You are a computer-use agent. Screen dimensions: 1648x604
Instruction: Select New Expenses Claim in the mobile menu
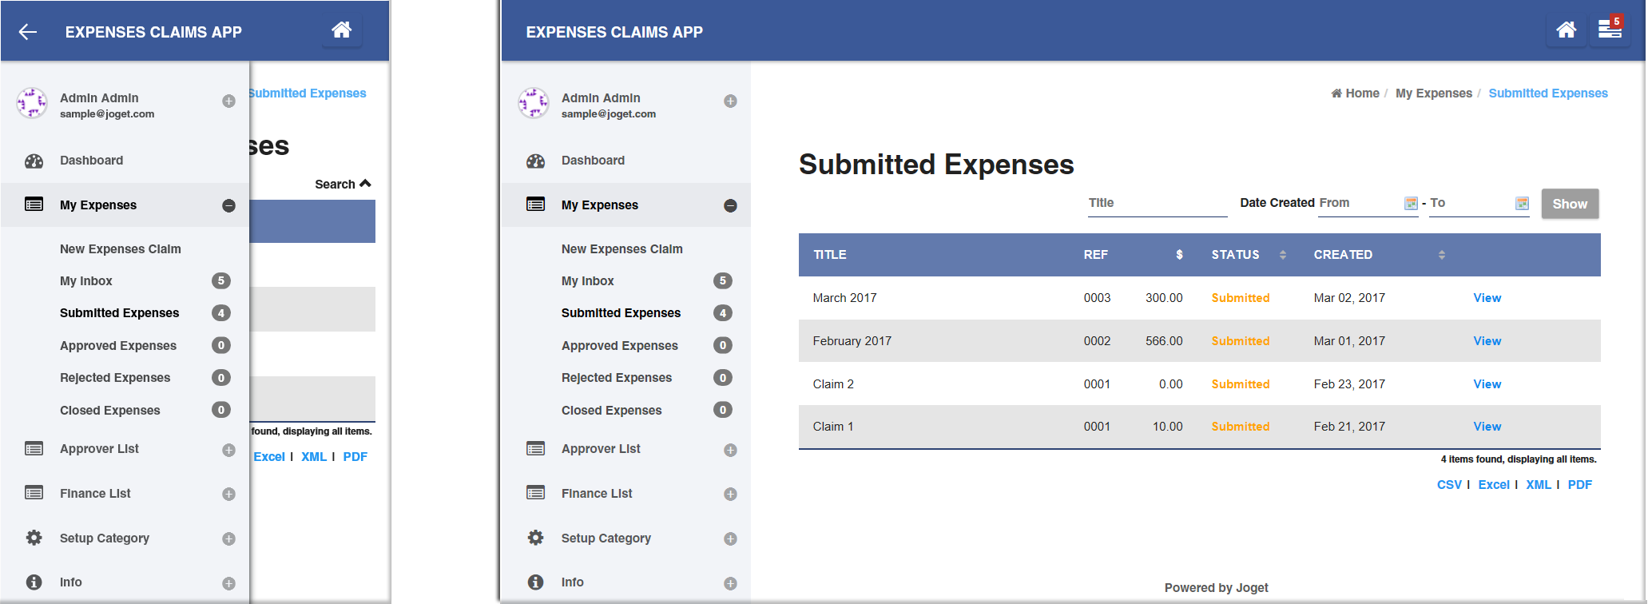point(121,249)
